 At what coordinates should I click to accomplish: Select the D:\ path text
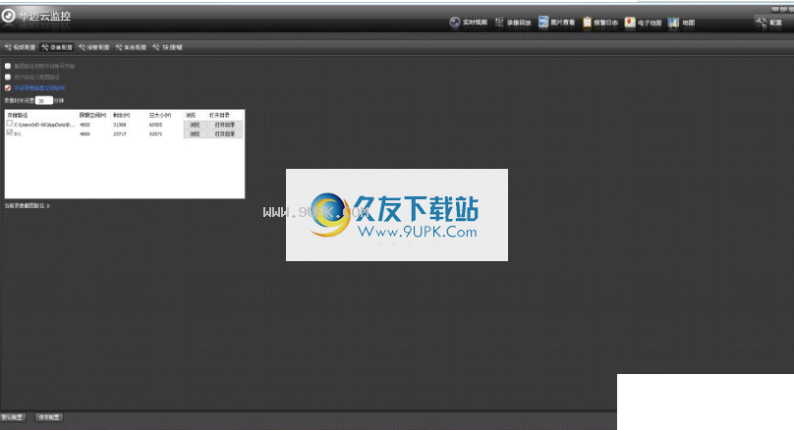18,134
